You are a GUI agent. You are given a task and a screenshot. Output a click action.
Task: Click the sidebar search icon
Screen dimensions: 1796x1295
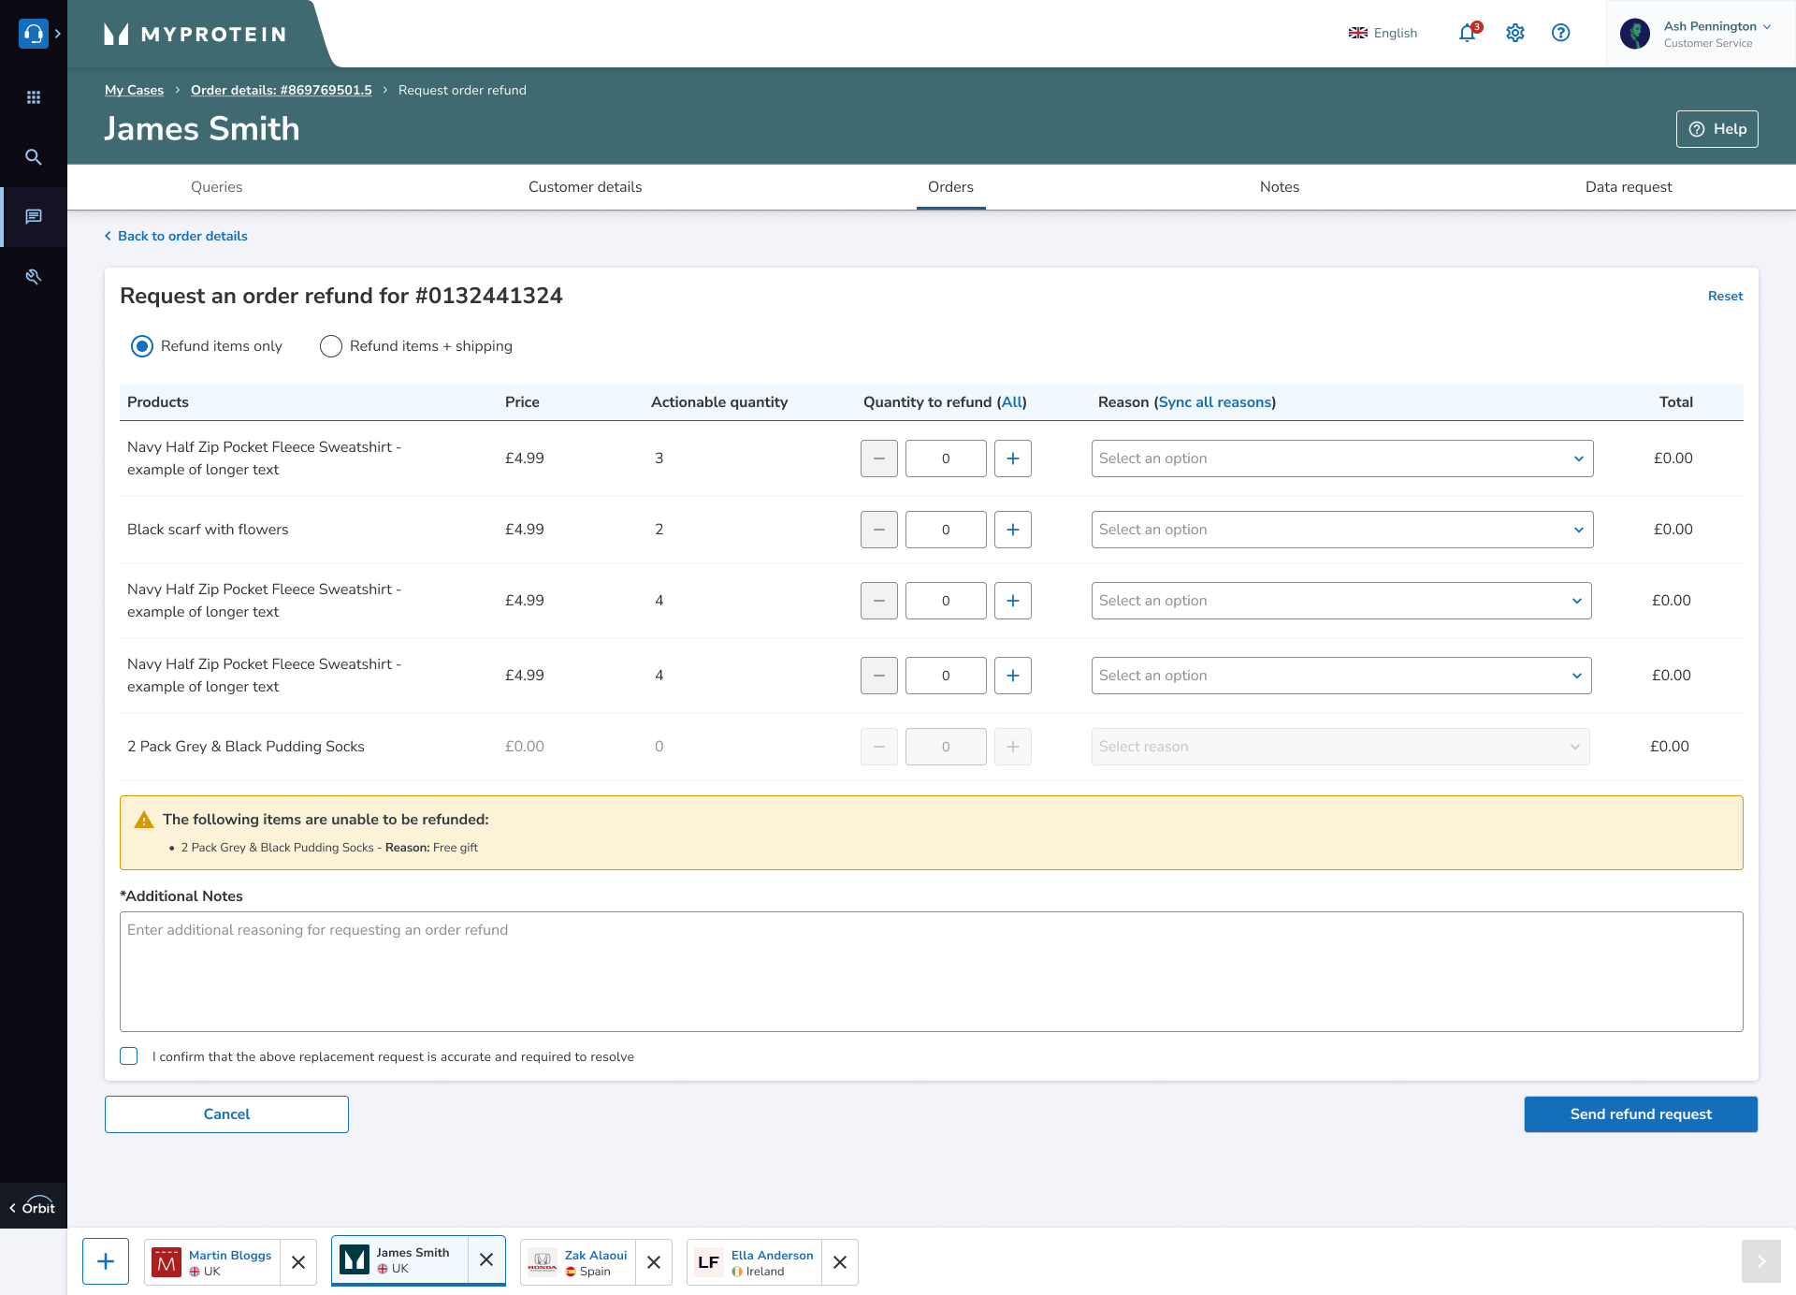pyautogui.click(x=34, y=157)
